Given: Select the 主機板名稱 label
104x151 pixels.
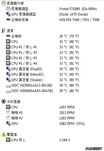Looking at the screenshot, I should (x=20, y=20).
